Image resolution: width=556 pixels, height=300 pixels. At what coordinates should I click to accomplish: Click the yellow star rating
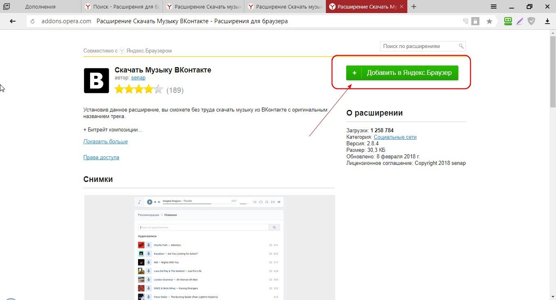(x=139, y=90)
